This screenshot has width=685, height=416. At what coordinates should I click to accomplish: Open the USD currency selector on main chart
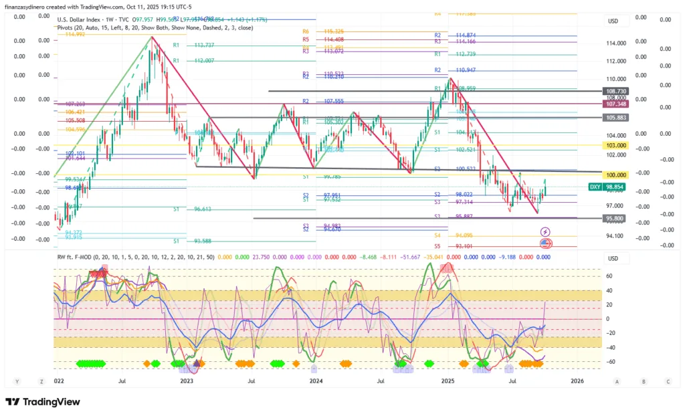(613, 21)
